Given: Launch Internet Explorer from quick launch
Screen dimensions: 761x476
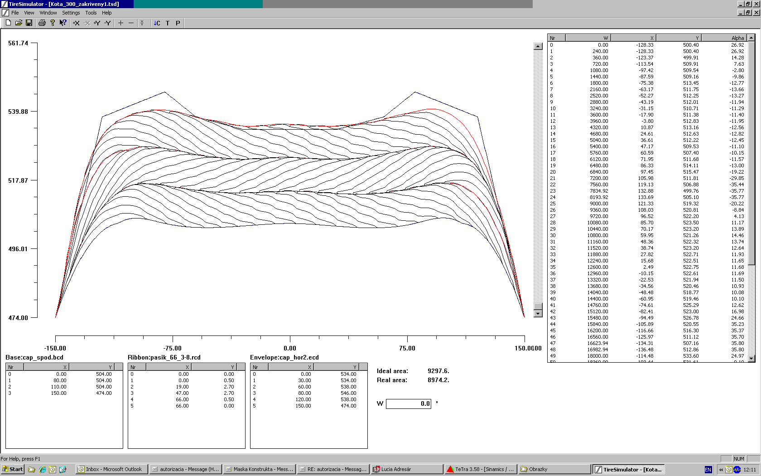Looking at the screenshot, I should (42, 470).
